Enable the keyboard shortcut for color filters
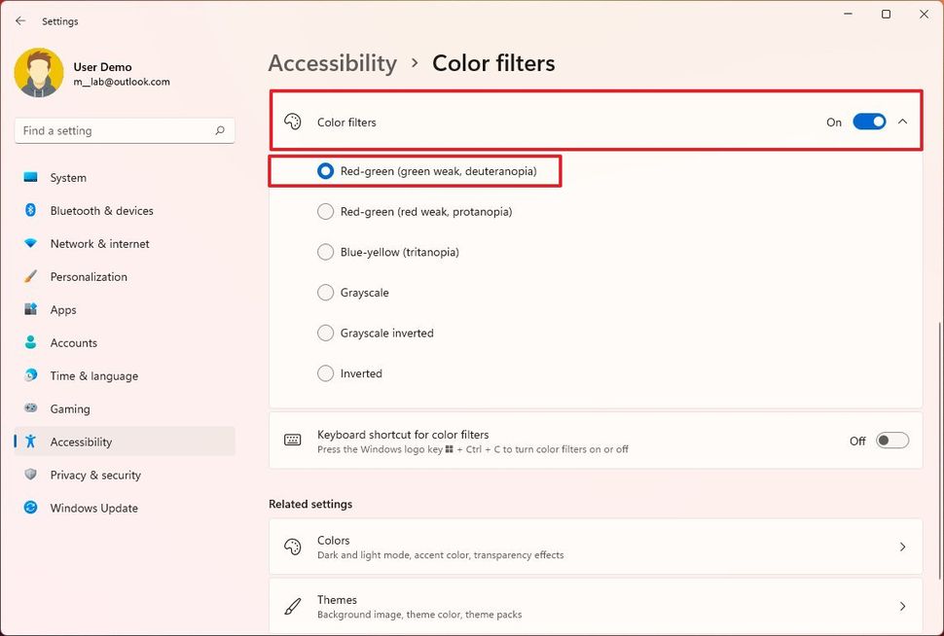Screen dimensions: 944x636 pyautogui.click(x=890, y=441)
